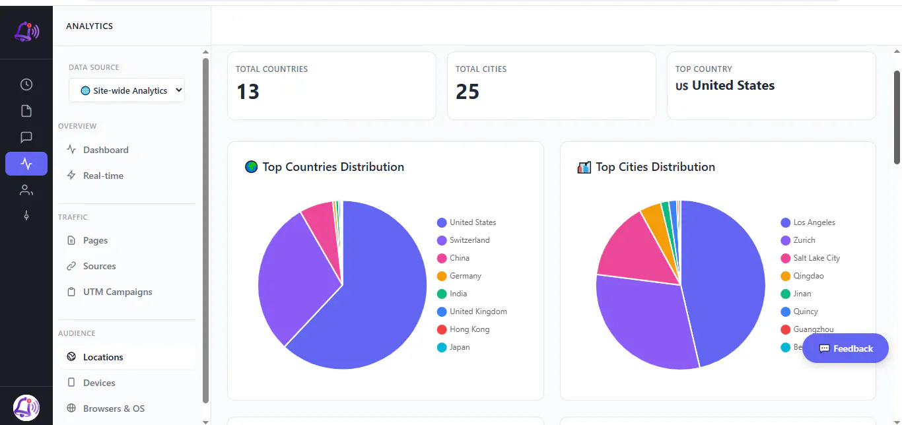Toggle the Hong Kong legend swatch
Viewport: 902px width, 425px height.
442,329
